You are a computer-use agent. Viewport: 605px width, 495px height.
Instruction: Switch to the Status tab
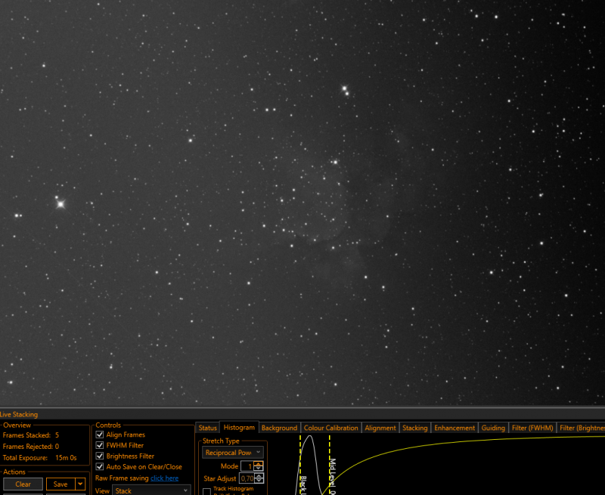point(207,428)
